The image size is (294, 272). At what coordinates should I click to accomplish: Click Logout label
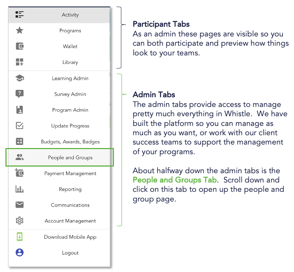tap(70, 253)
